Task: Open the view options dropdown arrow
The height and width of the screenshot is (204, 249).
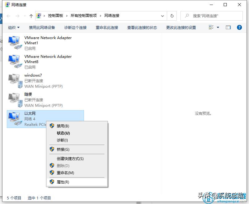Action: 218,27
